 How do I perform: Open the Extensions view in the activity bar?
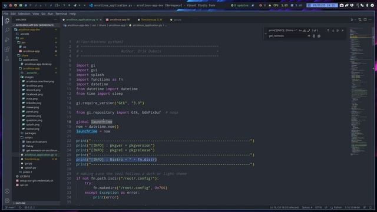(x=7, y=49)
